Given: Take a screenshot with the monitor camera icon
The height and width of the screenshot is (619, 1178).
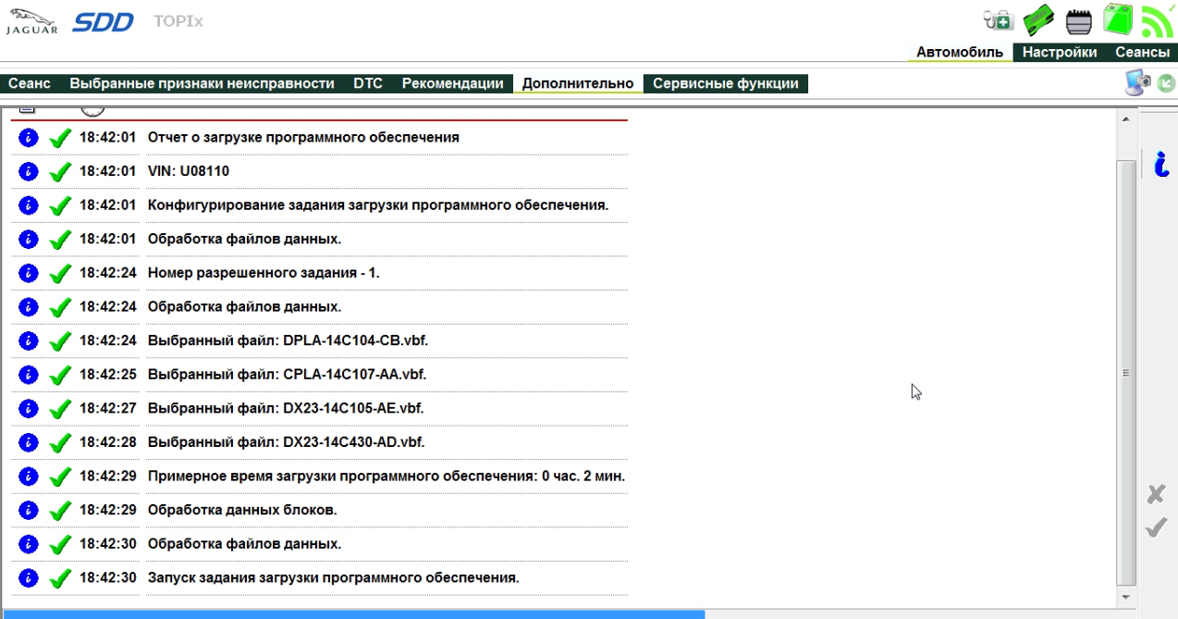Looking at the screenshot, I should click(x=1137, y=83).
